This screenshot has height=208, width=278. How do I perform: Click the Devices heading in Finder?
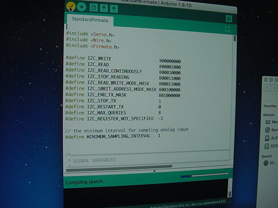[269, 115]
